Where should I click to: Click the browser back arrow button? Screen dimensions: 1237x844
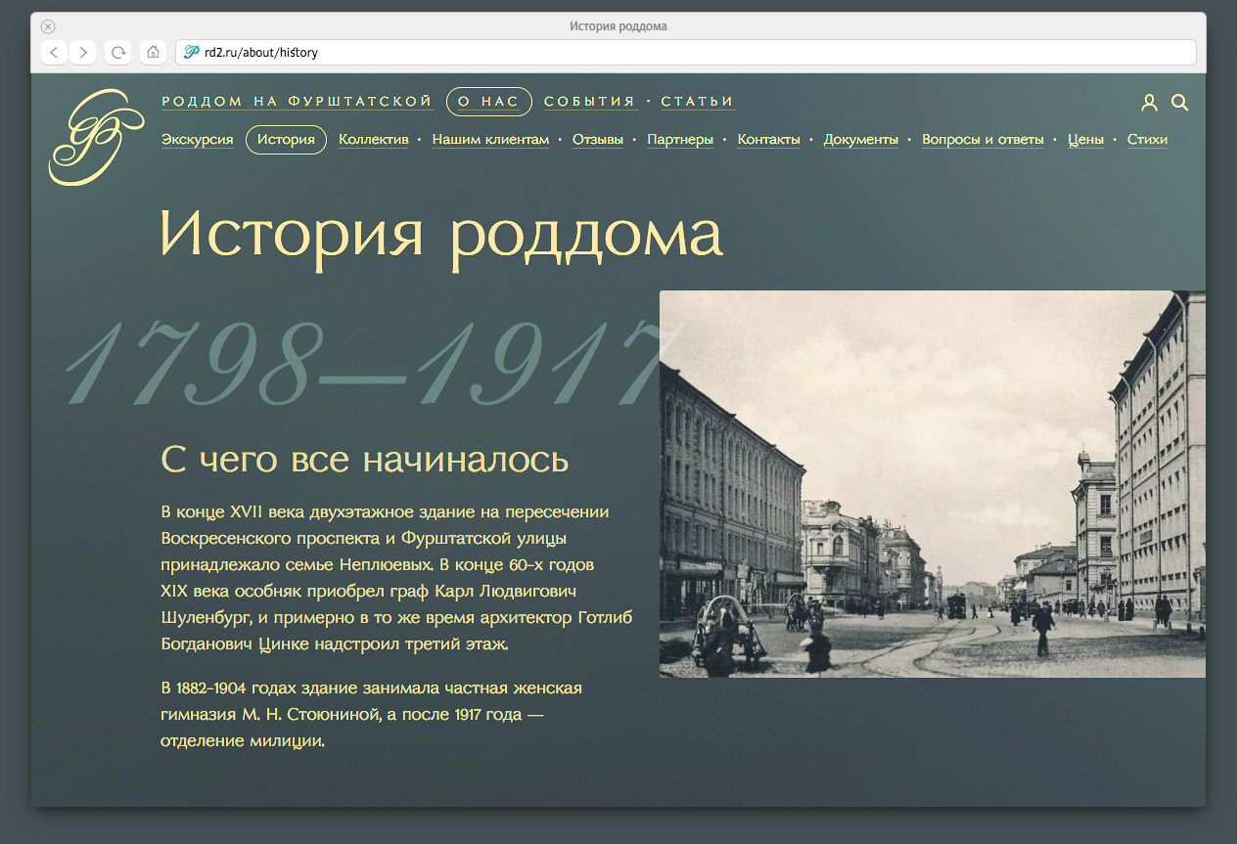[54, 53]
